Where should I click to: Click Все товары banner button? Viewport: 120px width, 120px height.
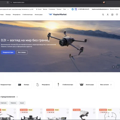(x=22, y=52)
